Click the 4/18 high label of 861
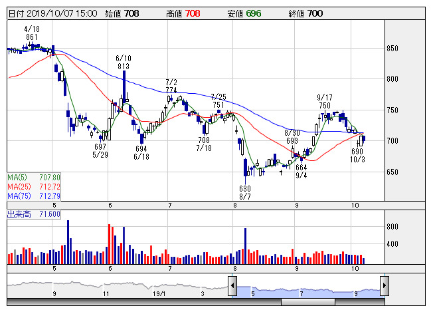Viewport: 433px width, 312px height. click(31, 33)
